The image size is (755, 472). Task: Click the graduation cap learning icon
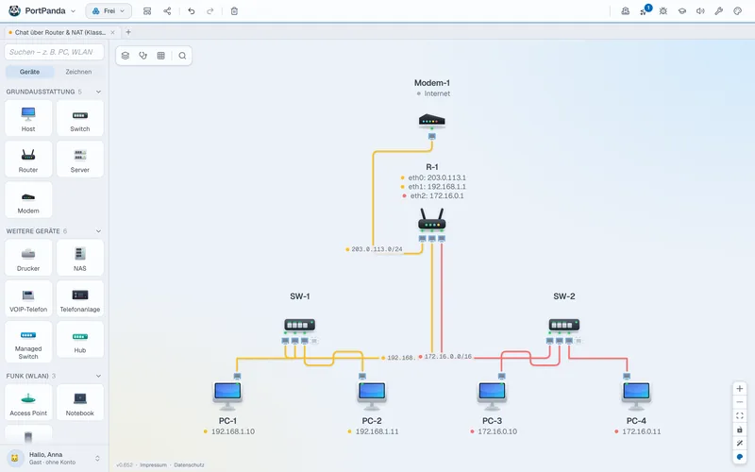pyautogui.click(x=681, y=11)
